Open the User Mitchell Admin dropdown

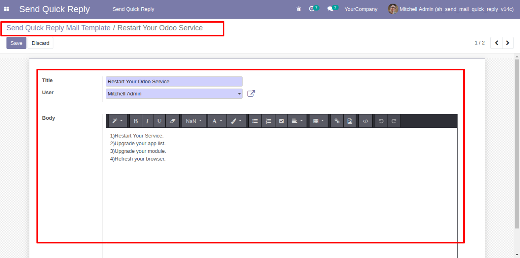point(174,94)
